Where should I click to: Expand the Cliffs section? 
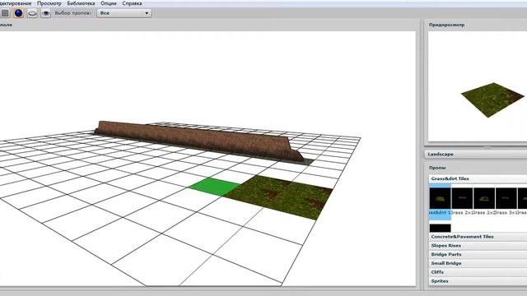point(478,272)
